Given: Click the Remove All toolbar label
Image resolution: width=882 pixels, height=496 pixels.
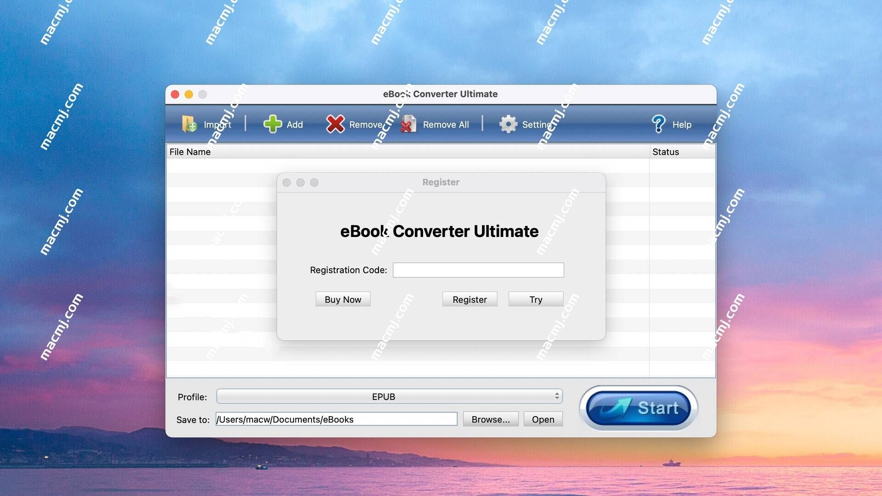Looking at the screenshot, I should coord(446,124).
